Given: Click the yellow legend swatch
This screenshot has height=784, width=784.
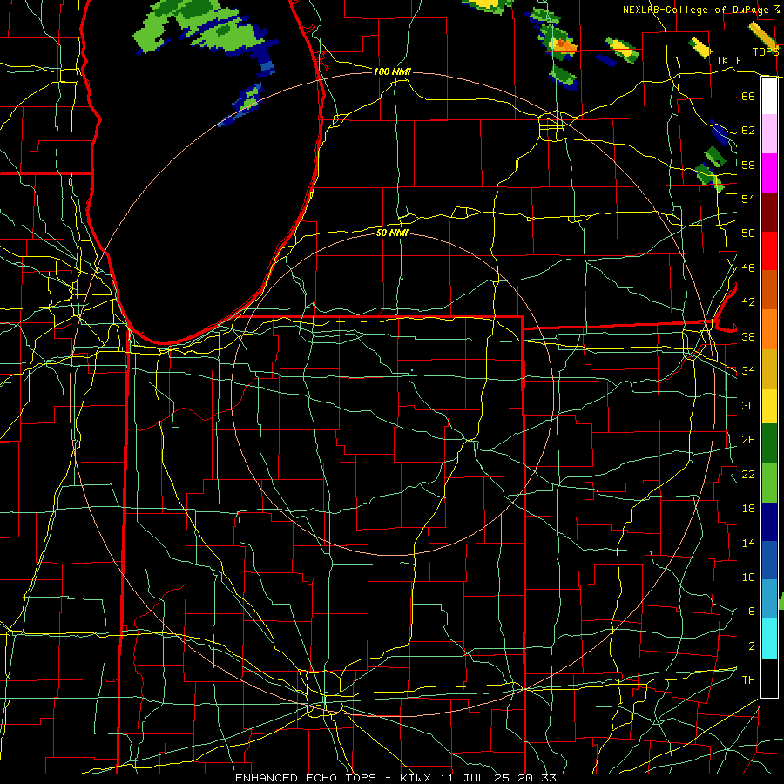Looking at the screenshot, I should 769,405.
